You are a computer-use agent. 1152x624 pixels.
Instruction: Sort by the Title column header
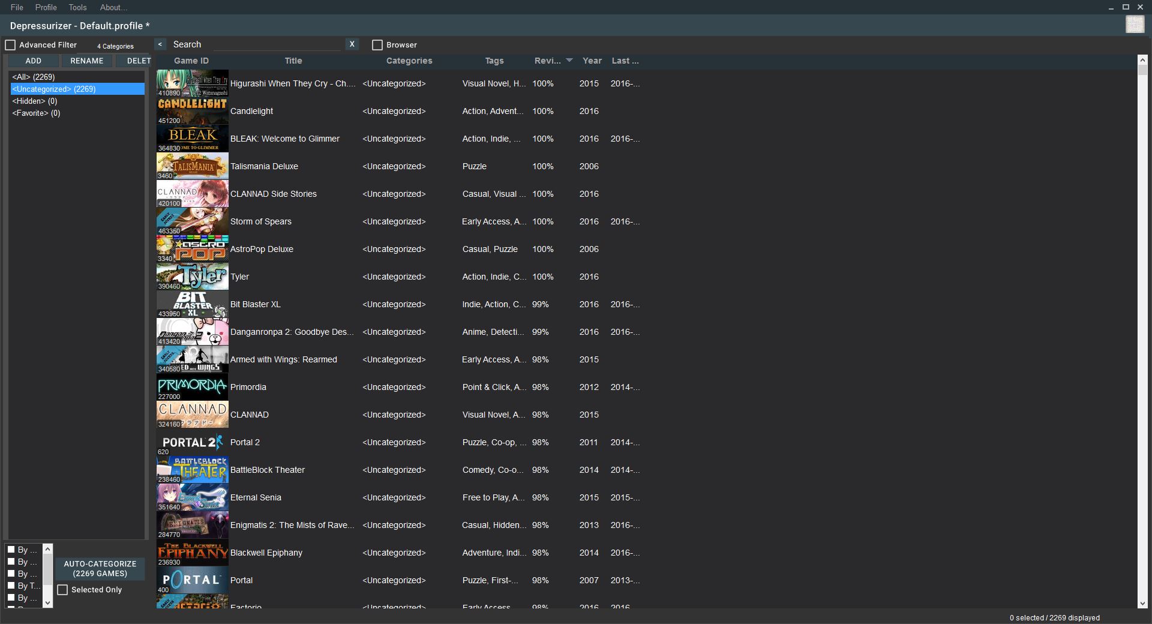[293, 61]
